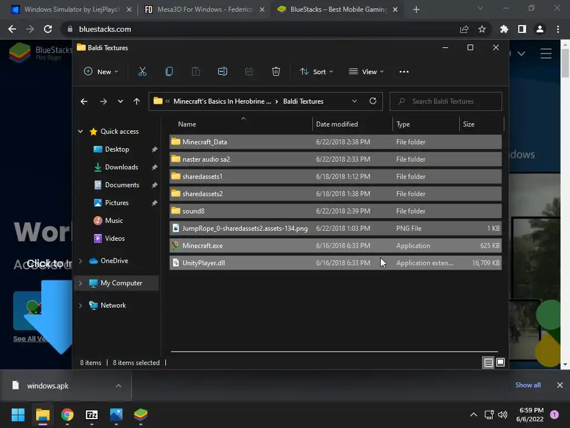
Task: Open Chrome profile avatar icon
Action: tap(540, 29)
